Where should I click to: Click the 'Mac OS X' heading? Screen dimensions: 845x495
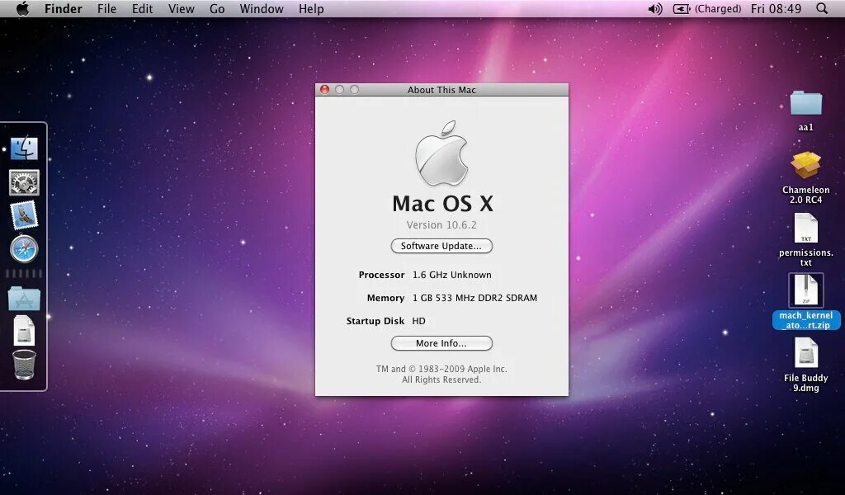(442, 204)
